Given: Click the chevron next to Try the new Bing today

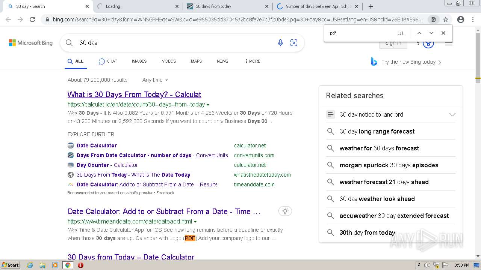Looking at the screenshot, I should pyautogui.click(x=440, y=62).
